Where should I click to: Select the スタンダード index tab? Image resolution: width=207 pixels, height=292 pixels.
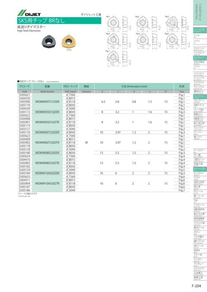click(x=200, y=101)
